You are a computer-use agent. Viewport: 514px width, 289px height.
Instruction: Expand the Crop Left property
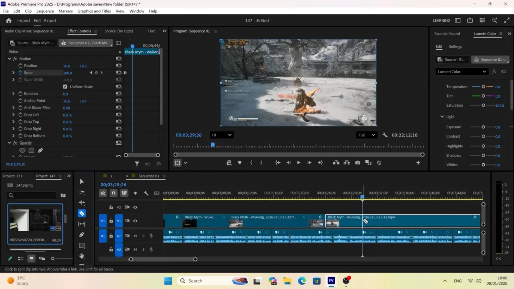[x=13, y=115]
